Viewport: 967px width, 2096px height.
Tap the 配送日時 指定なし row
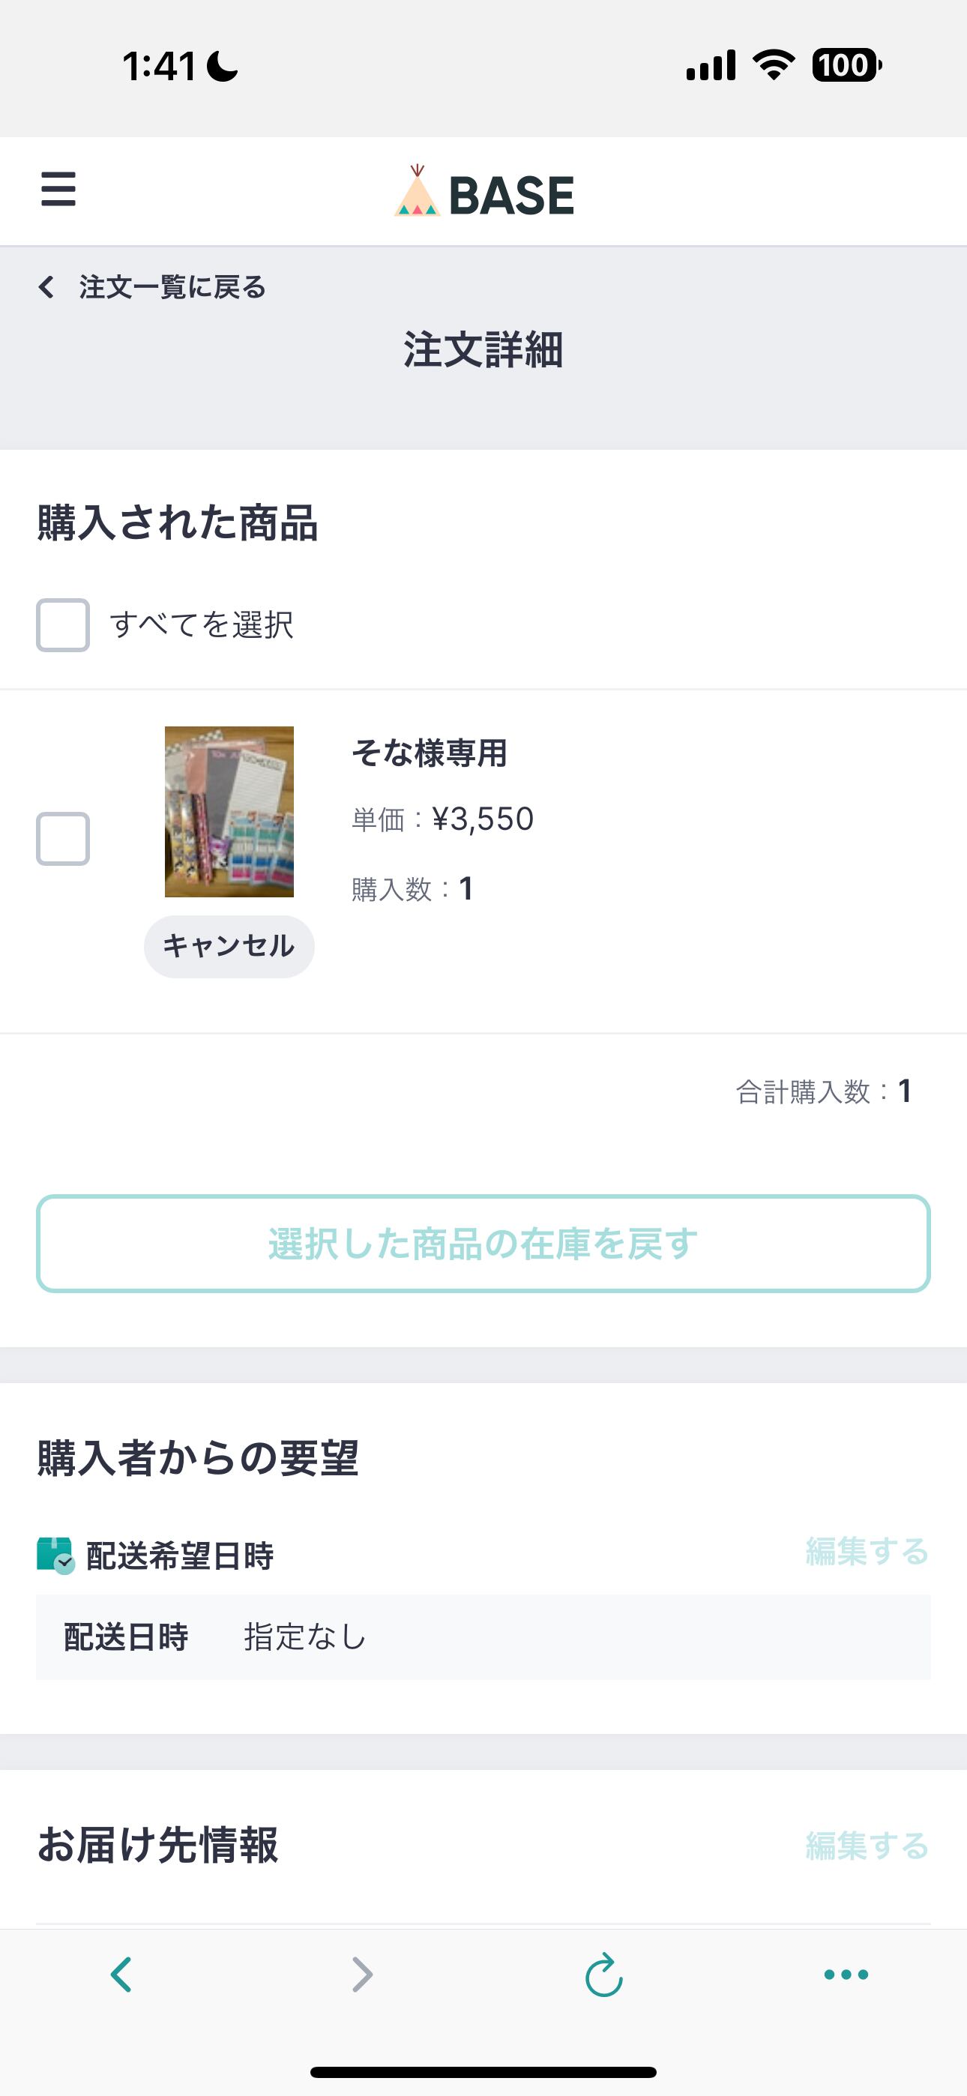pyautogui.click(x=483, y=1637)
